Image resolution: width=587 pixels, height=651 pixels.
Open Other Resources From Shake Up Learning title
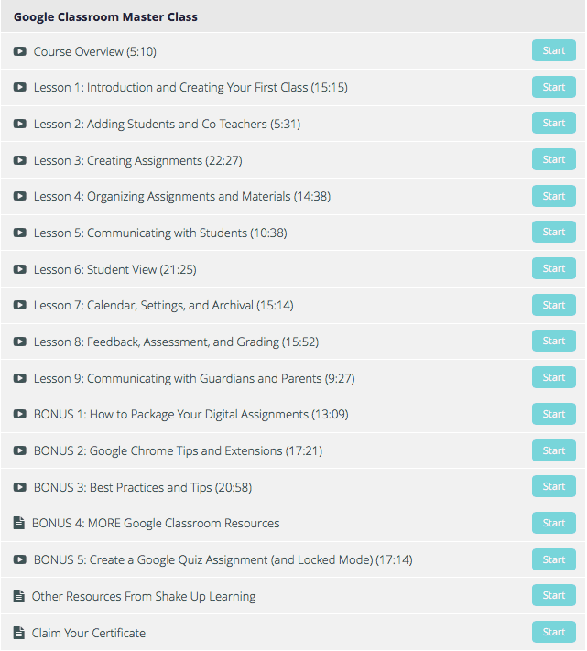pyautogui.click(x=144, y=597)
